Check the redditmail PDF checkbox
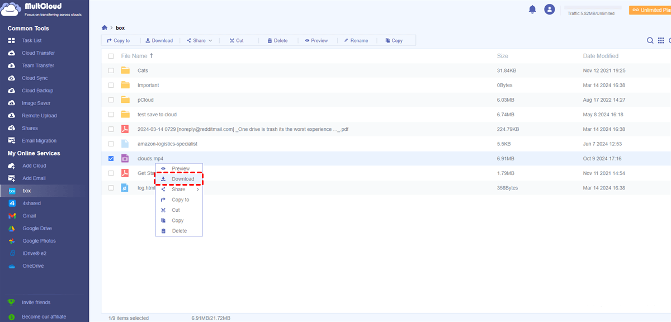The height and width of the screenshot is (322, 671). [x=111, y=129]
